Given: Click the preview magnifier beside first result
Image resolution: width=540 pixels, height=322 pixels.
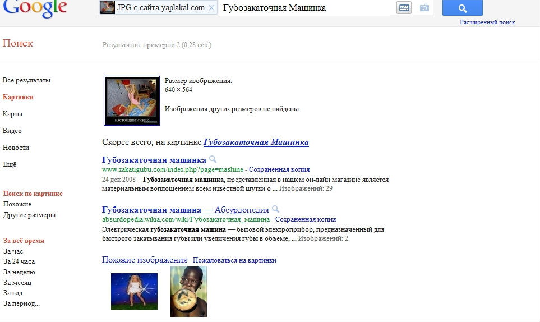Looking at the screenshot, I should coord(213,159).
